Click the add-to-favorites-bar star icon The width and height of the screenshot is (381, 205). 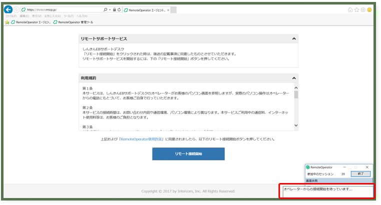pyautogui.click(x=7, y=22)
